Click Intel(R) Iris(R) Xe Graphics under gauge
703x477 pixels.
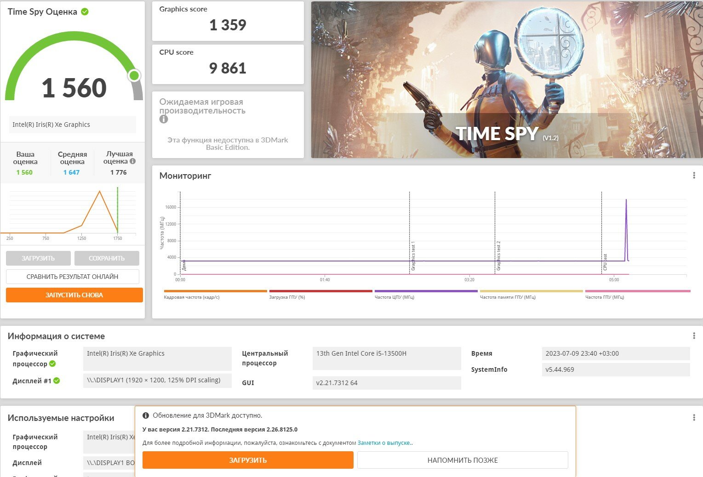72,125
